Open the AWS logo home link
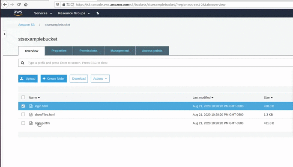This screenshot has width=293, height=167. pyautogui.click(x=18, y=13)
